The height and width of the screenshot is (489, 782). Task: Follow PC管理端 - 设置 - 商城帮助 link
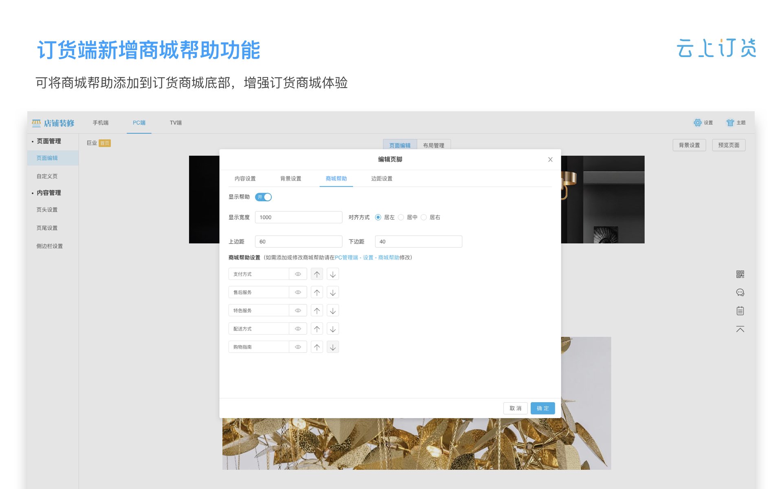(367, 258)
